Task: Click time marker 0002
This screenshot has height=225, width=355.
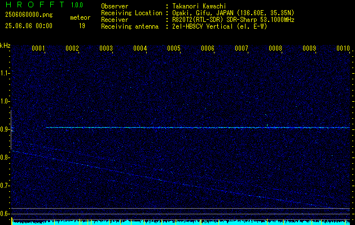Action: pyautogui.click(x=72, y=48)
